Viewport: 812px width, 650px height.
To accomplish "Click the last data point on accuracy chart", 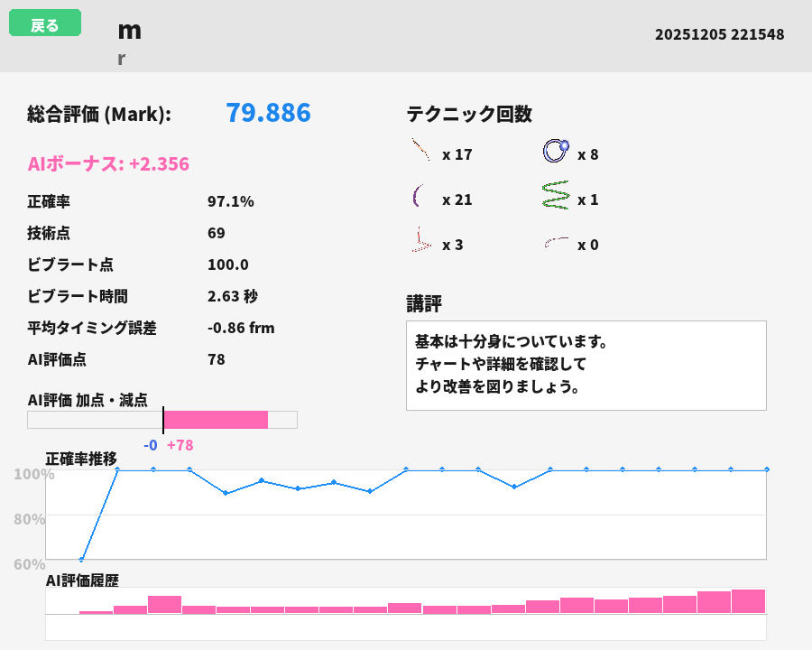I will pos(766,469).
